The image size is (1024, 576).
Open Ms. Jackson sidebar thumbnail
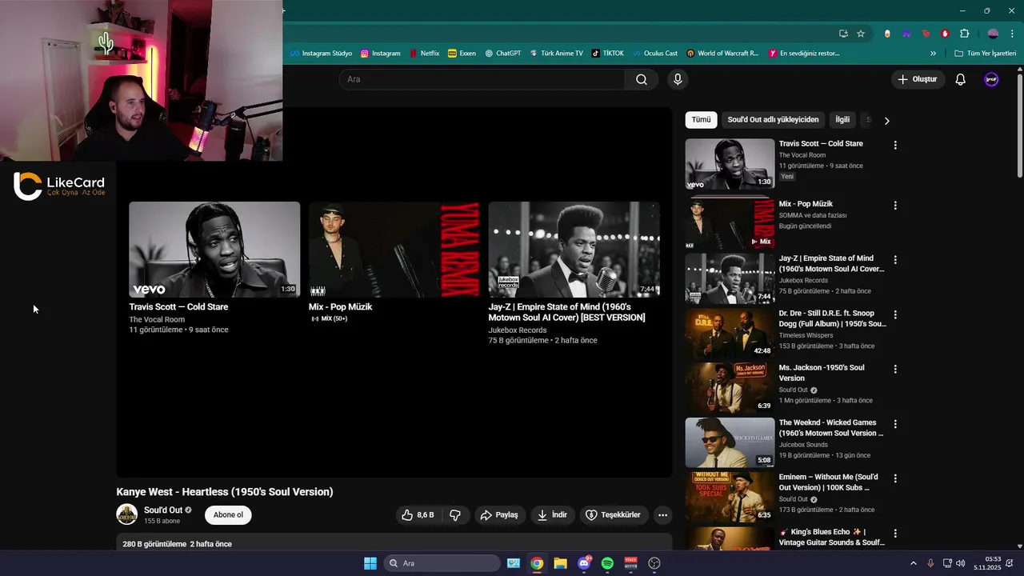730,388
